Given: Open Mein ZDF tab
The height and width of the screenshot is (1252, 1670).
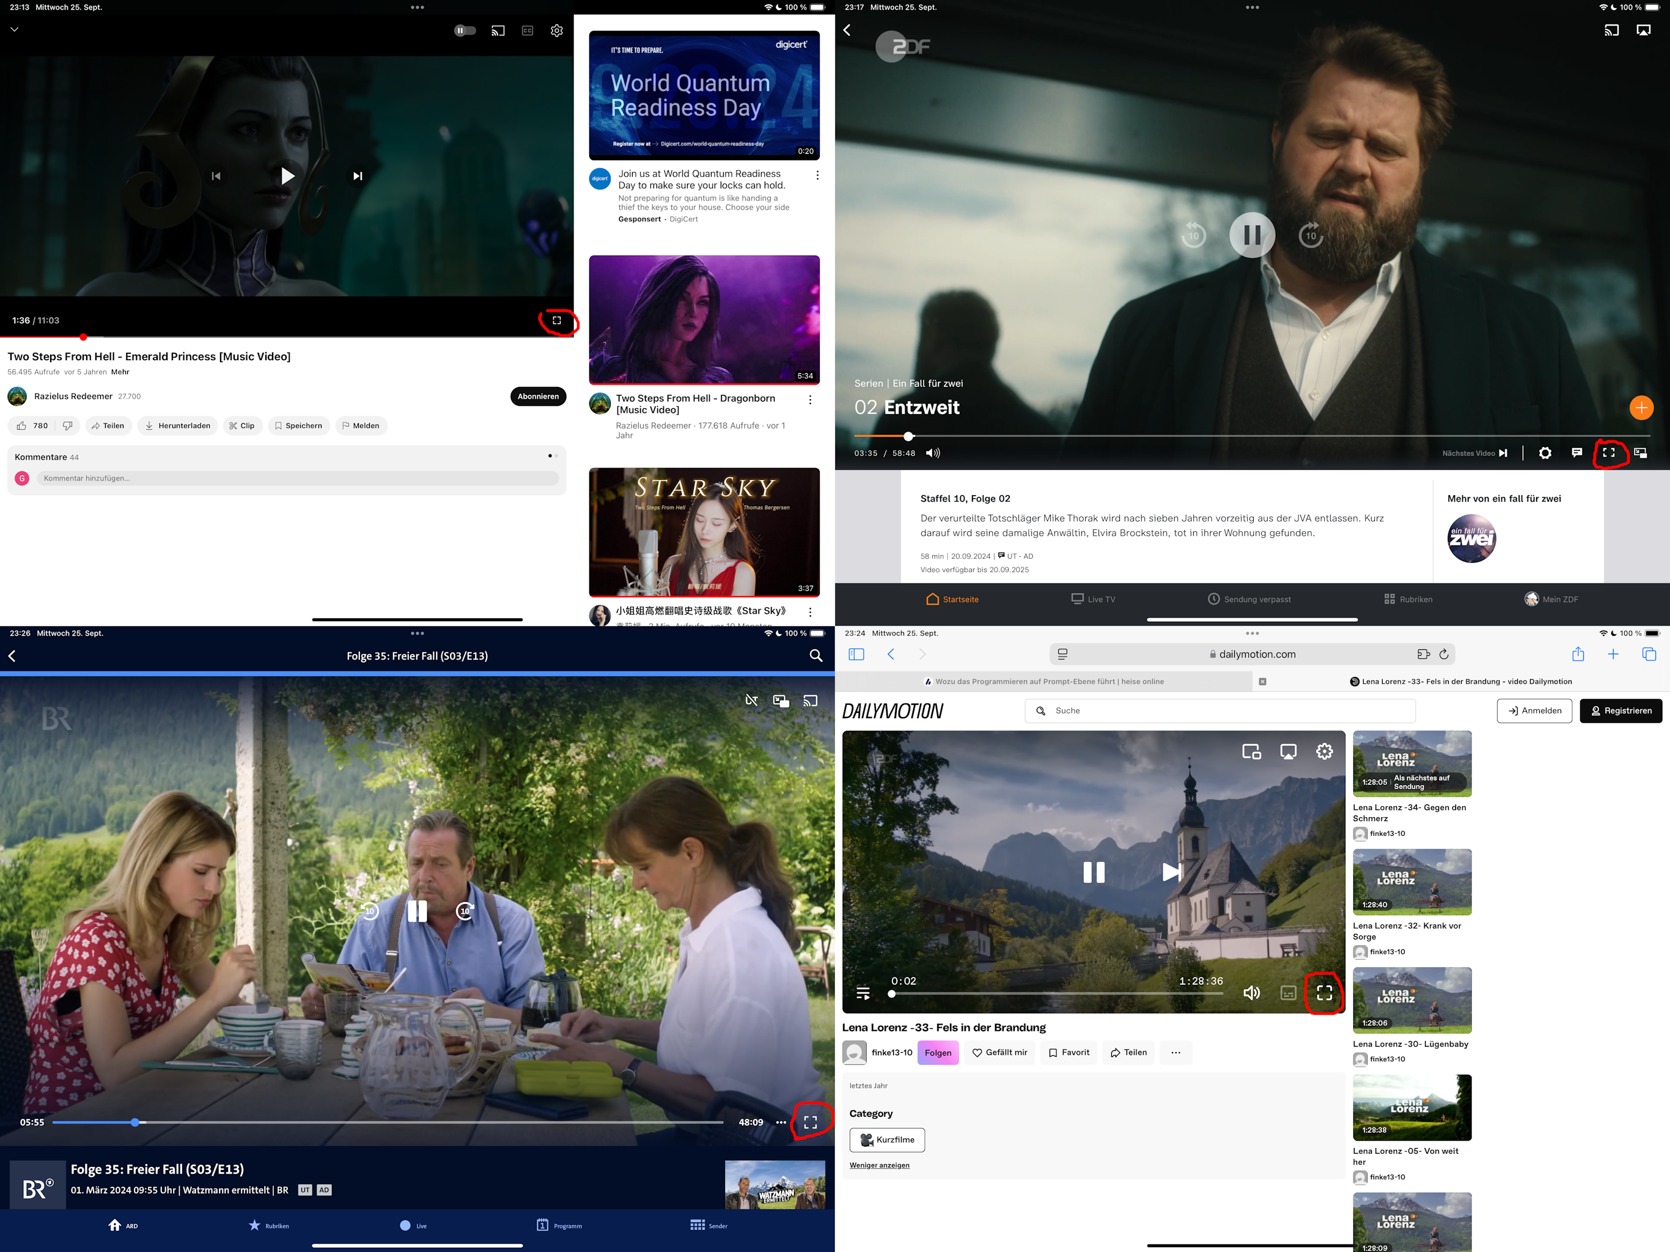Looking at the screenshot, I should pyautogui.click(x=1551, y=600).
